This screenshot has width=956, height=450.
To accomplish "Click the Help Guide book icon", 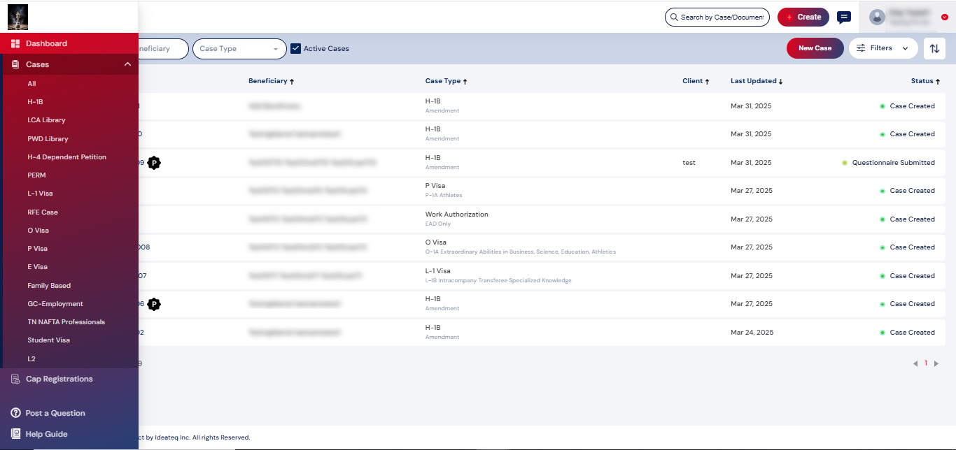I will (x=15, y=434).
